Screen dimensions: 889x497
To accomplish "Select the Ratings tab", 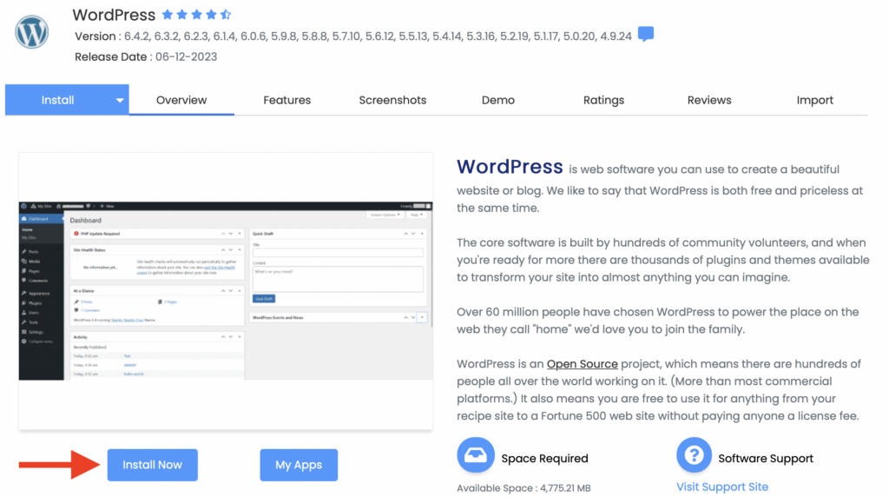I will pyautogui.click(x=603, y=100).
